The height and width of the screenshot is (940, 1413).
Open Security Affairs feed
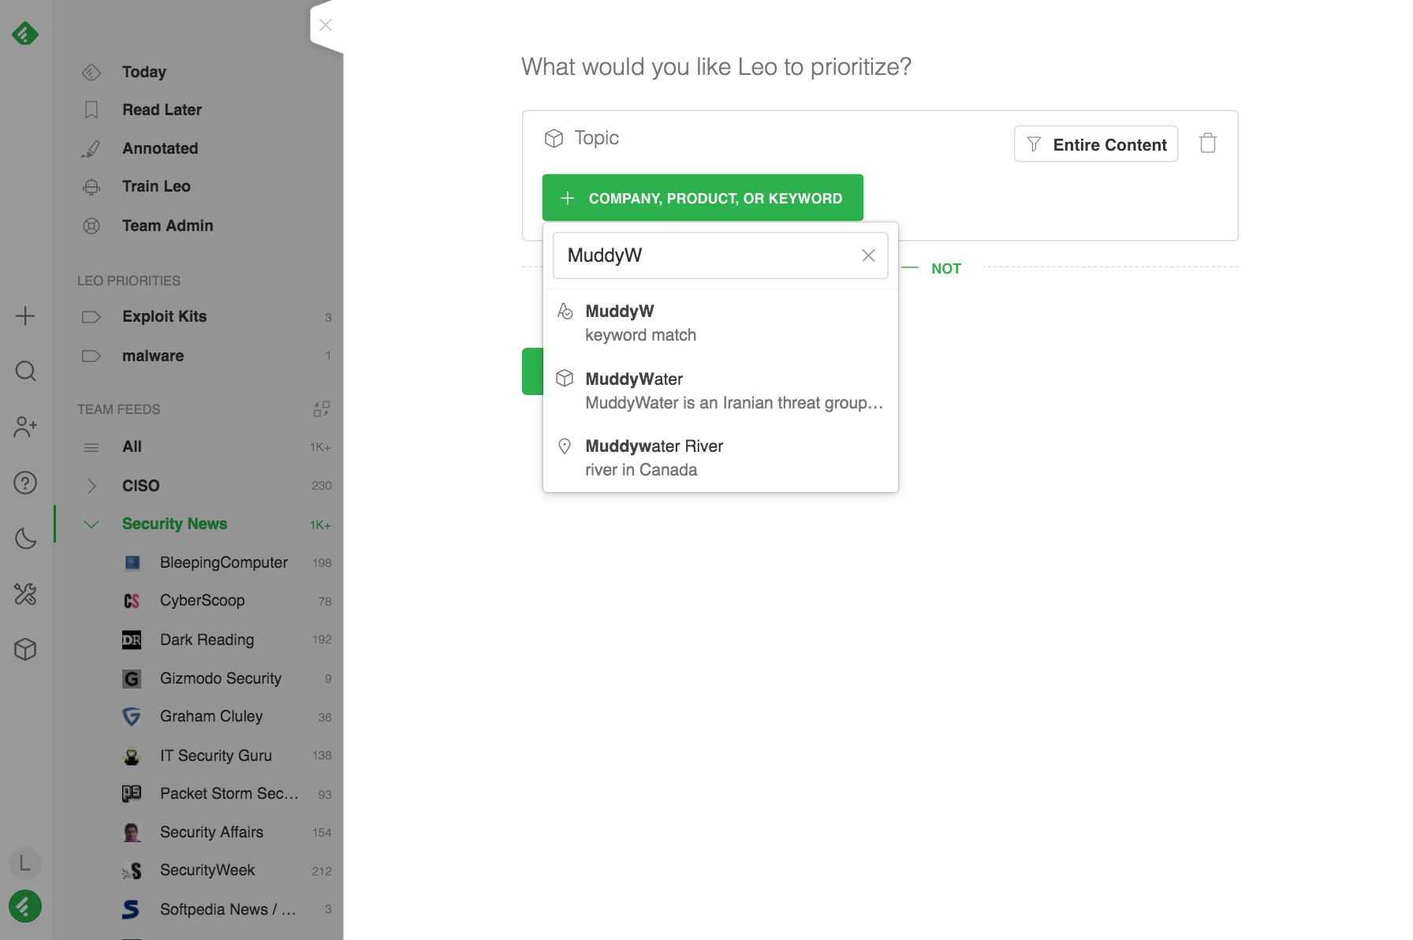(x=211, y=832)
